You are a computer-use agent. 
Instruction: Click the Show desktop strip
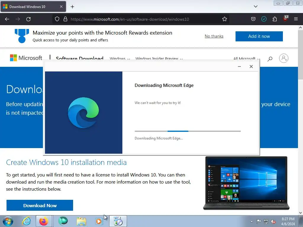click(301, 221)
